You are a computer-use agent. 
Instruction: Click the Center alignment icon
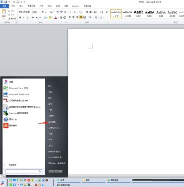tap(74, 17)
